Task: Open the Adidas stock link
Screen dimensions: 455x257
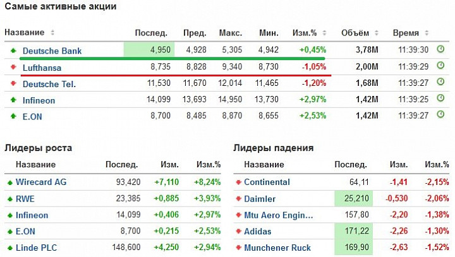Action: coord(257,232)
